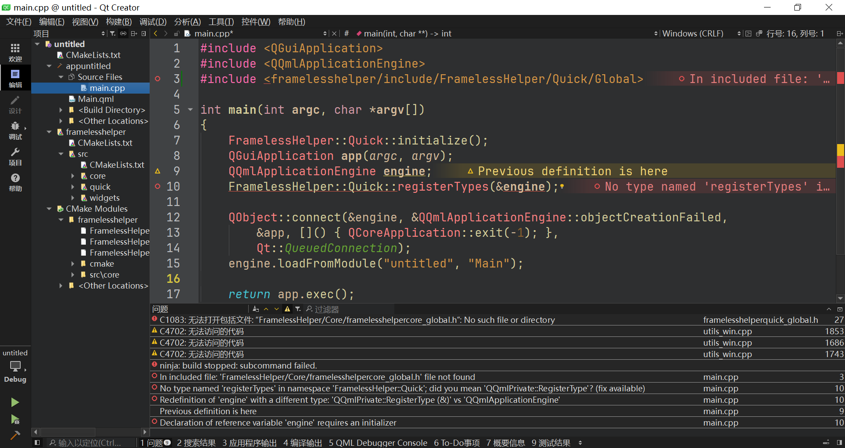Close the main.cpp document

coord(334,33)
